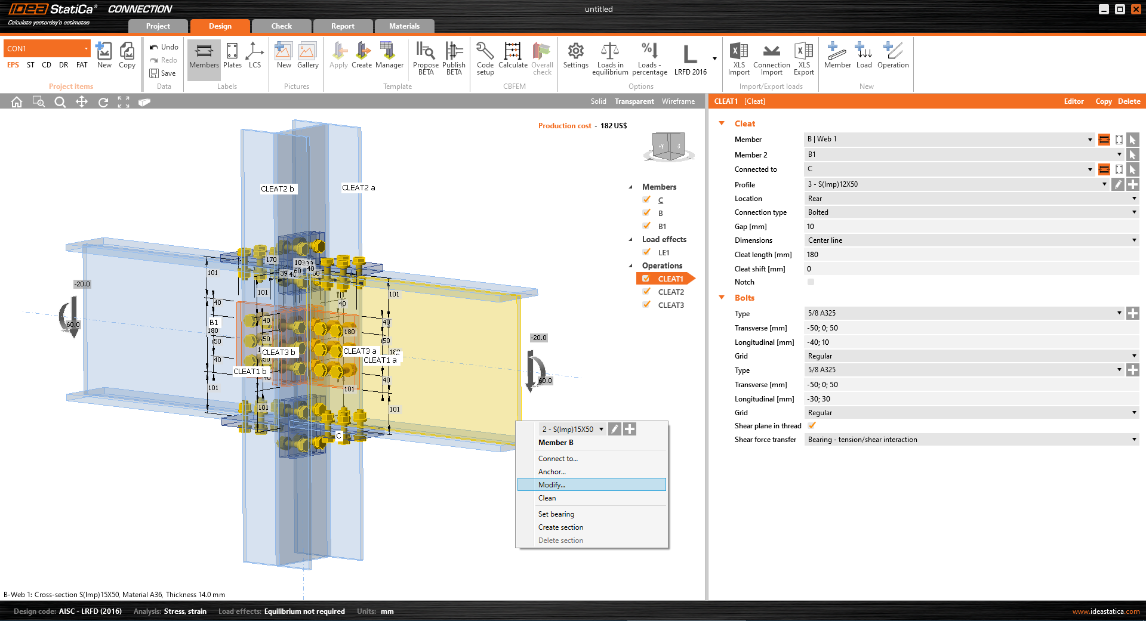Screen dimensions: 1146x621
Task: Choose Modify... from the context menu
Action: click(552, 485)
